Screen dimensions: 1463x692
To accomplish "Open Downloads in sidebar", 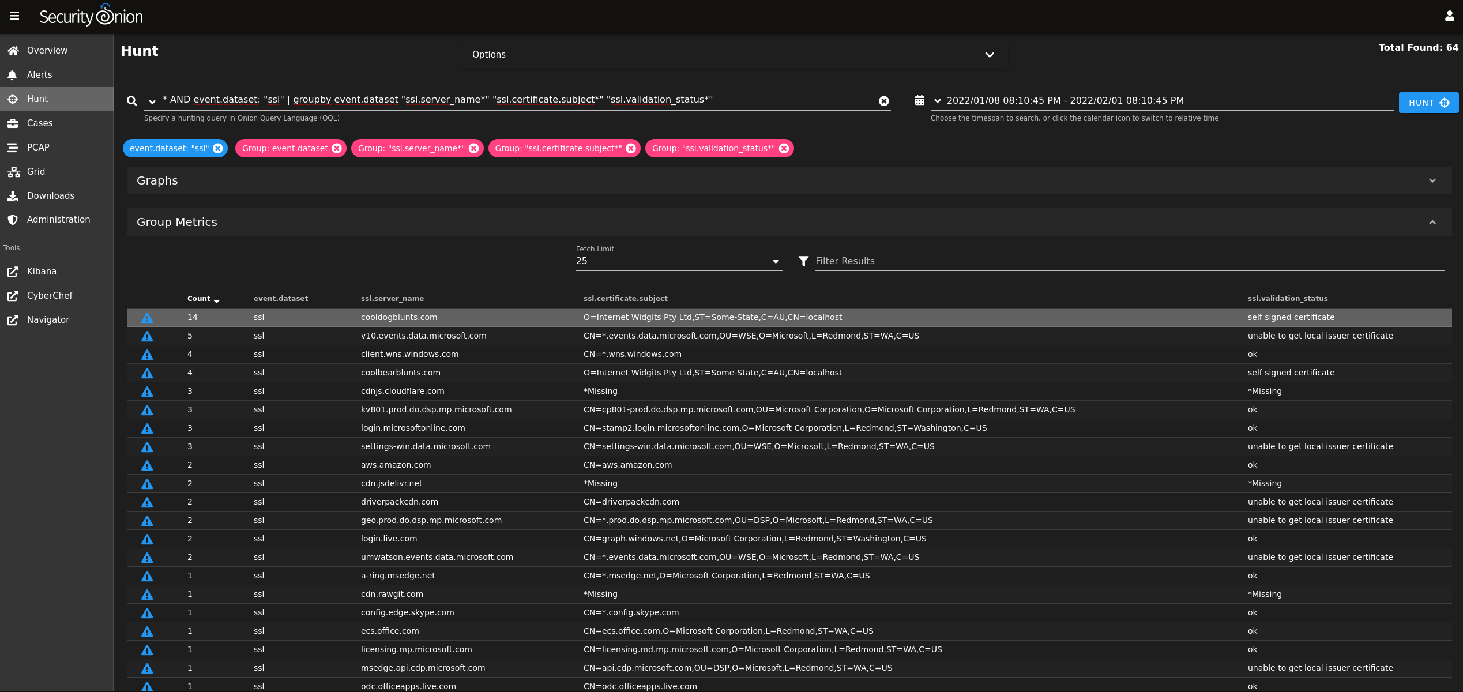I will (x=57, y=196).
